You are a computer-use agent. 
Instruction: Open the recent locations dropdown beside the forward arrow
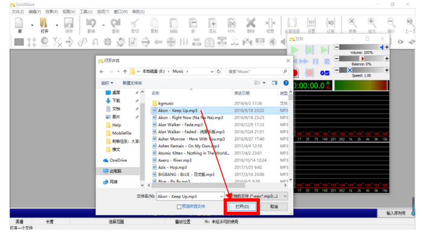point(118,71)
